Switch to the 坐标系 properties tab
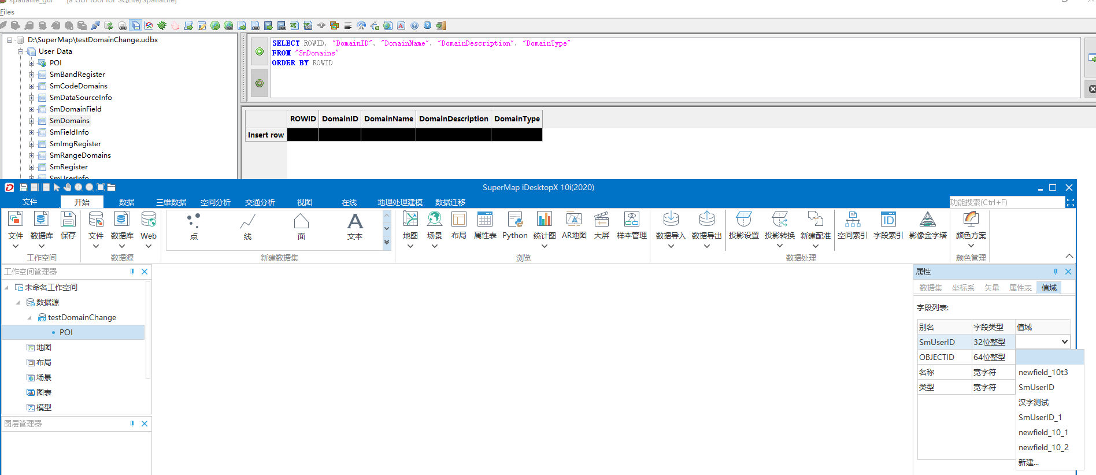The height and width of the screenshot is (475, 1096). (963, 288)
